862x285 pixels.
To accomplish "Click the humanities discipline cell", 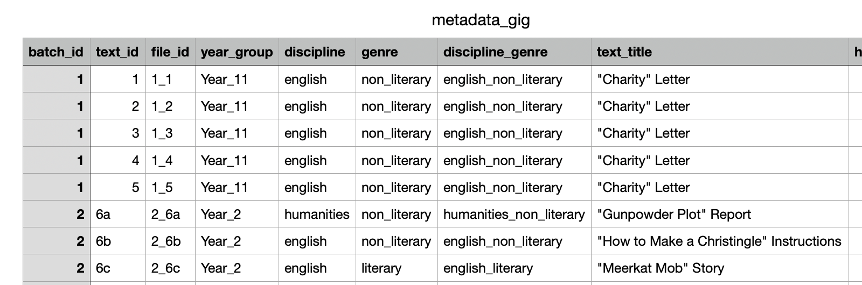I will point(317,215).
